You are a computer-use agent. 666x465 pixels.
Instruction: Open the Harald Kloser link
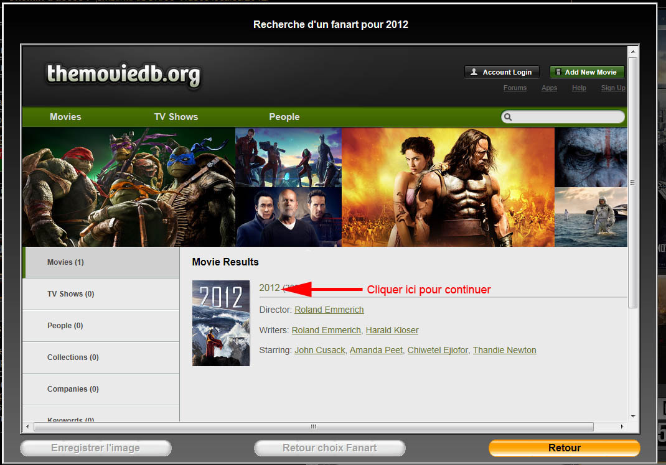392,330
